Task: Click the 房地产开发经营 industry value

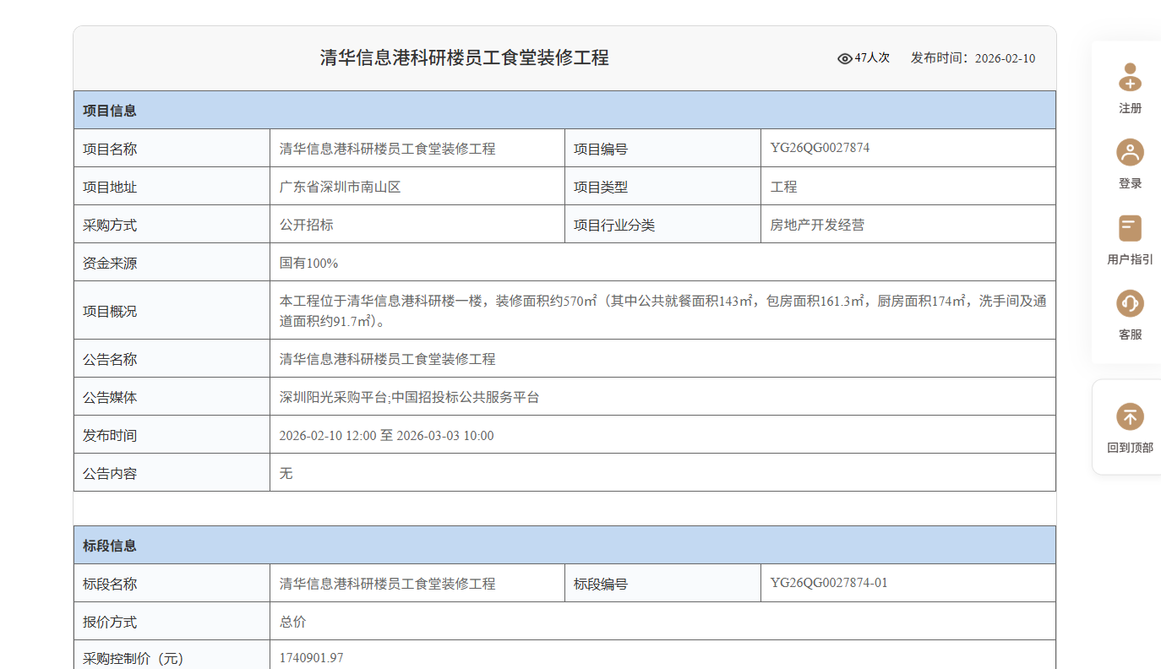Action: point(817,225)
